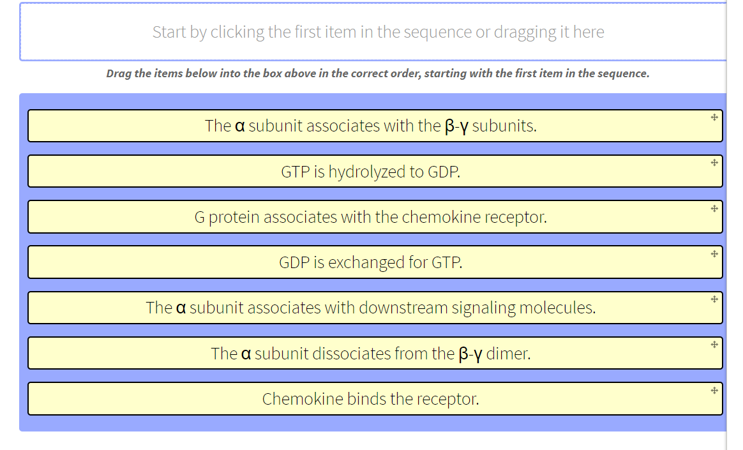
Task: Click the move handle on the G protein associates item
Action: pyautogui.click(x=714, y=207)
